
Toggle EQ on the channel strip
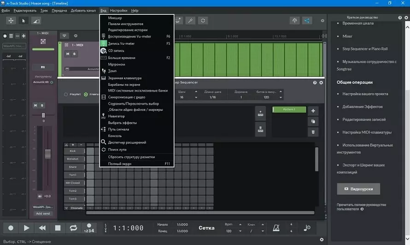(43, 67)
